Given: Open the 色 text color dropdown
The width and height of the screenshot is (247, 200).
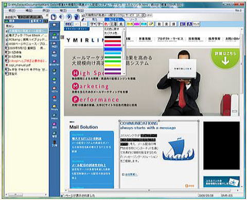Looking at the screenshot, I should [x=107, y=24].
